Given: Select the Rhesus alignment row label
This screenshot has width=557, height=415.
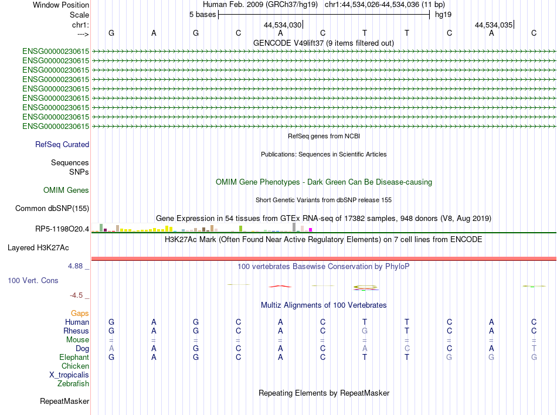Looking at the screenshot, I should point(76,331).
